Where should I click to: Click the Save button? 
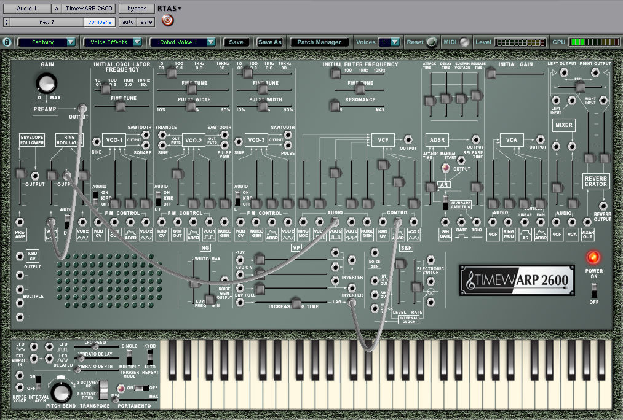[x=236, y=42]
